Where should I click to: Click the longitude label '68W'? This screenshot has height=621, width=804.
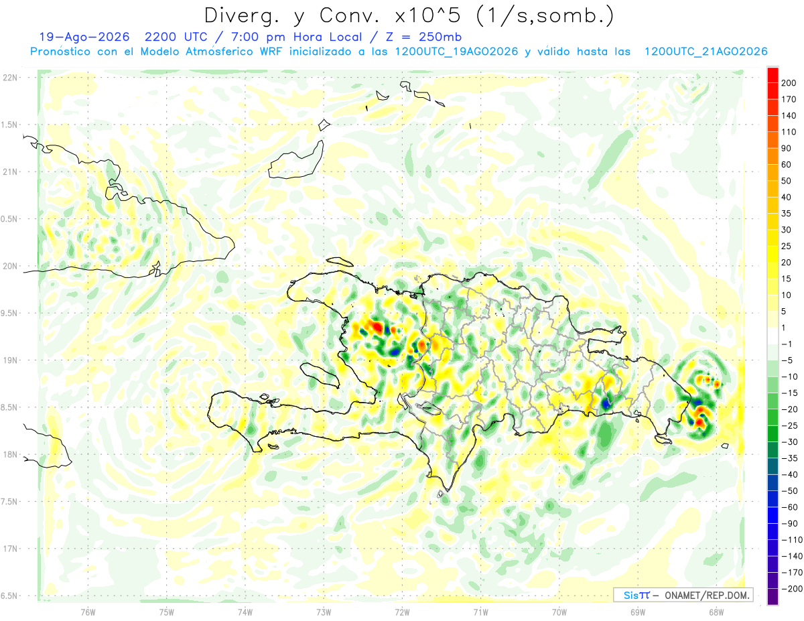point(716,613)
